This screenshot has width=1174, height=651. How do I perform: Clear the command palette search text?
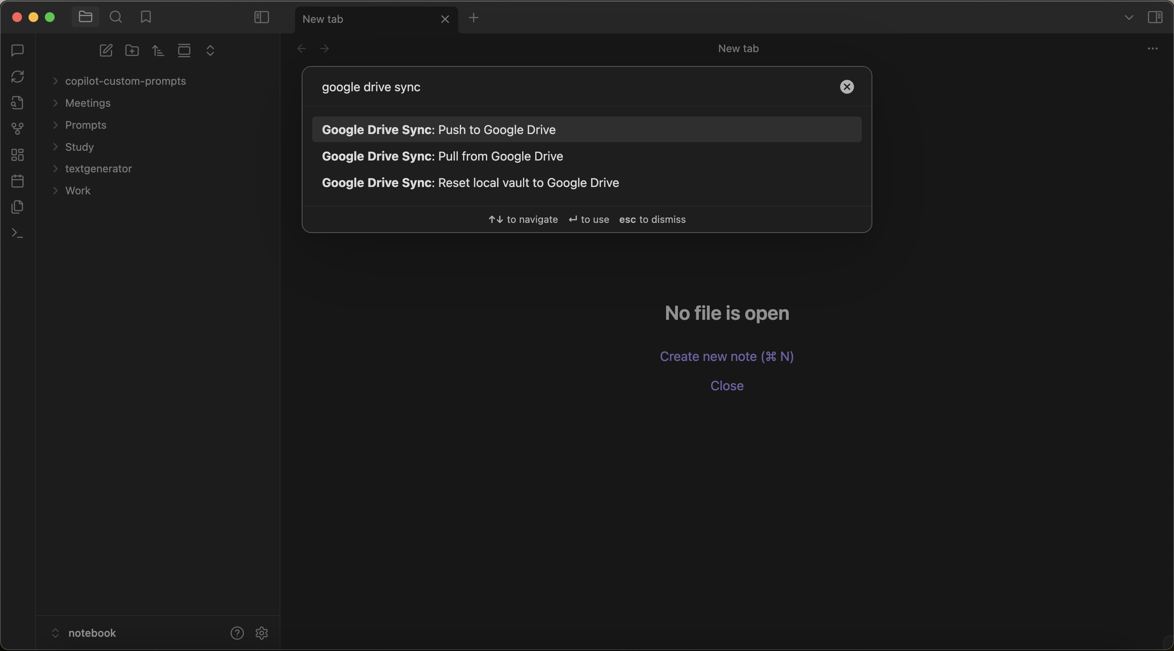pos(847,87)
